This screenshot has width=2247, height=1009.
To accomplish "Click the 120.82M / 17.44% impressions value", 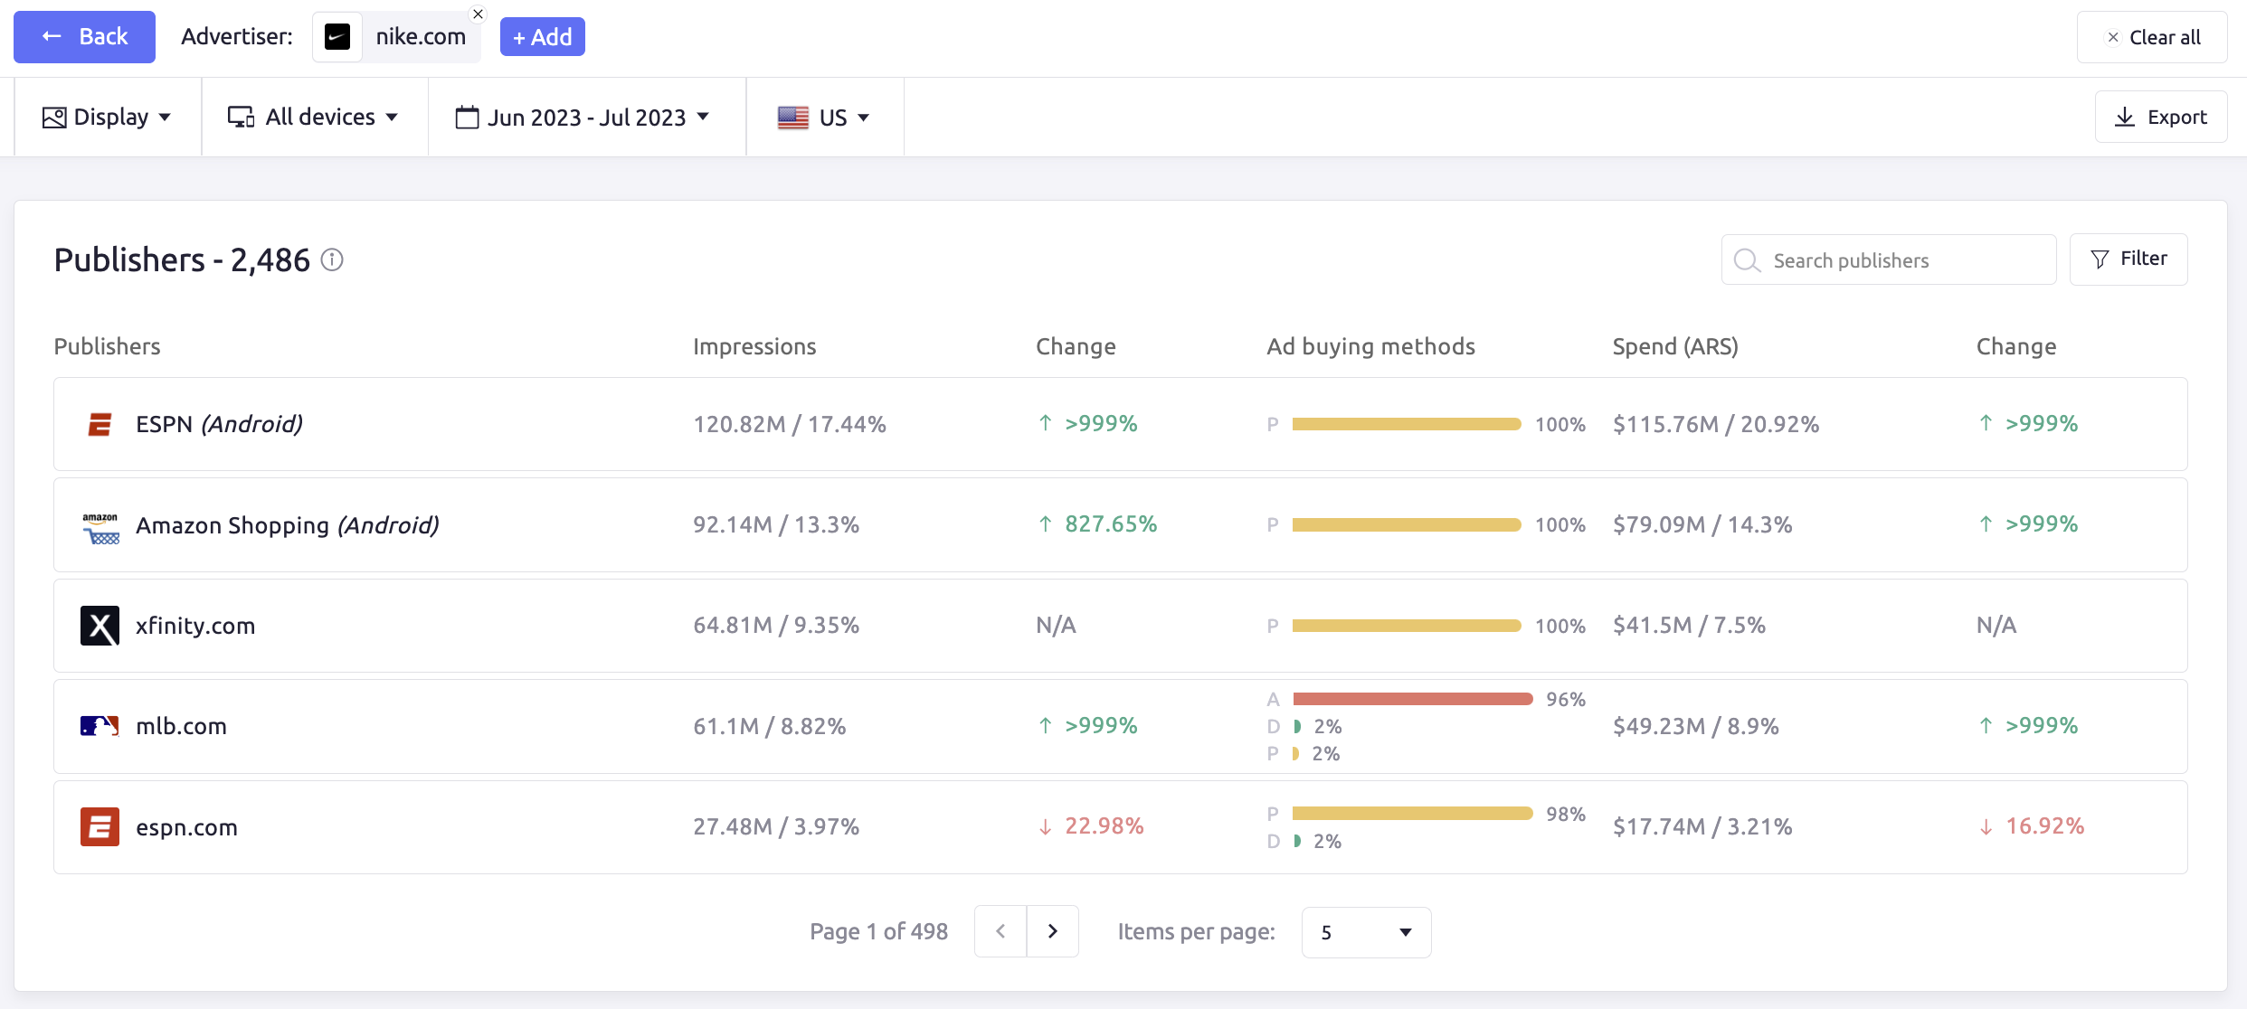I will [x=790, y=424].
